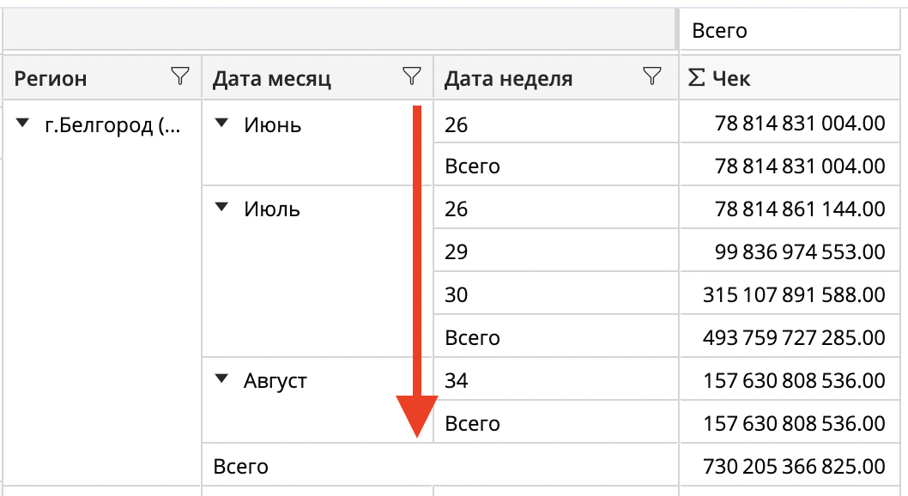Screen dimensions: 908x496
Task: Click the Дата неделя header label
Action: tap(508, 79)
